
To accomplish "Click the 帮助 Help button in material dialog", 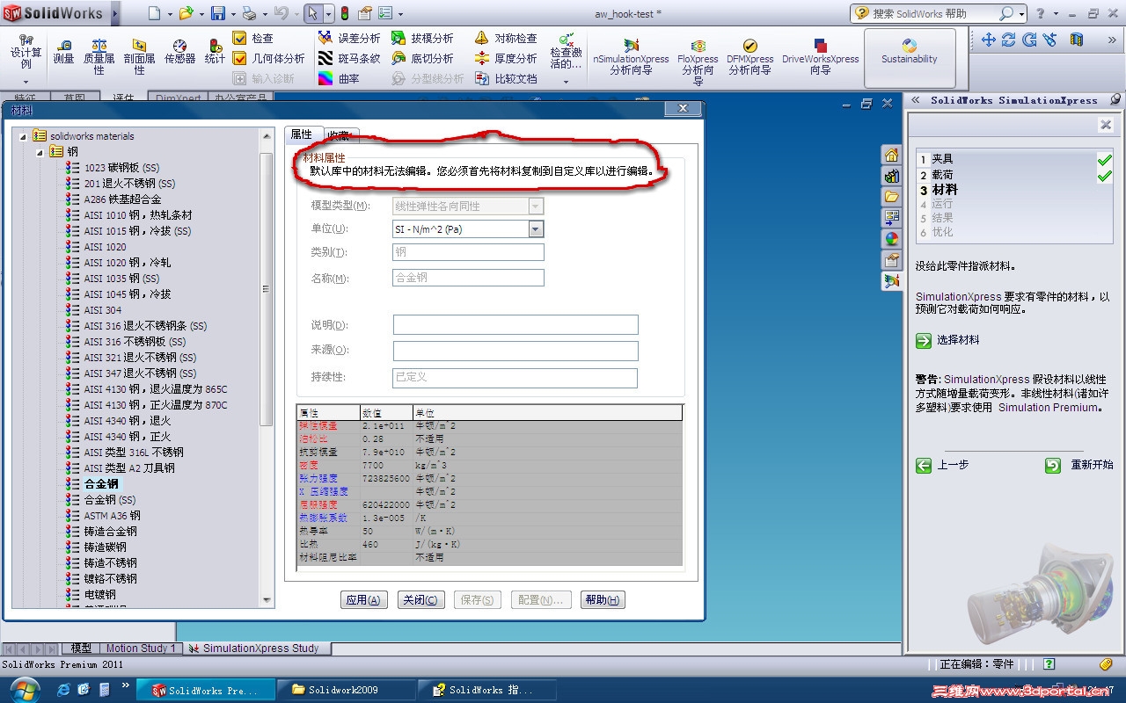I will (603, 600).
